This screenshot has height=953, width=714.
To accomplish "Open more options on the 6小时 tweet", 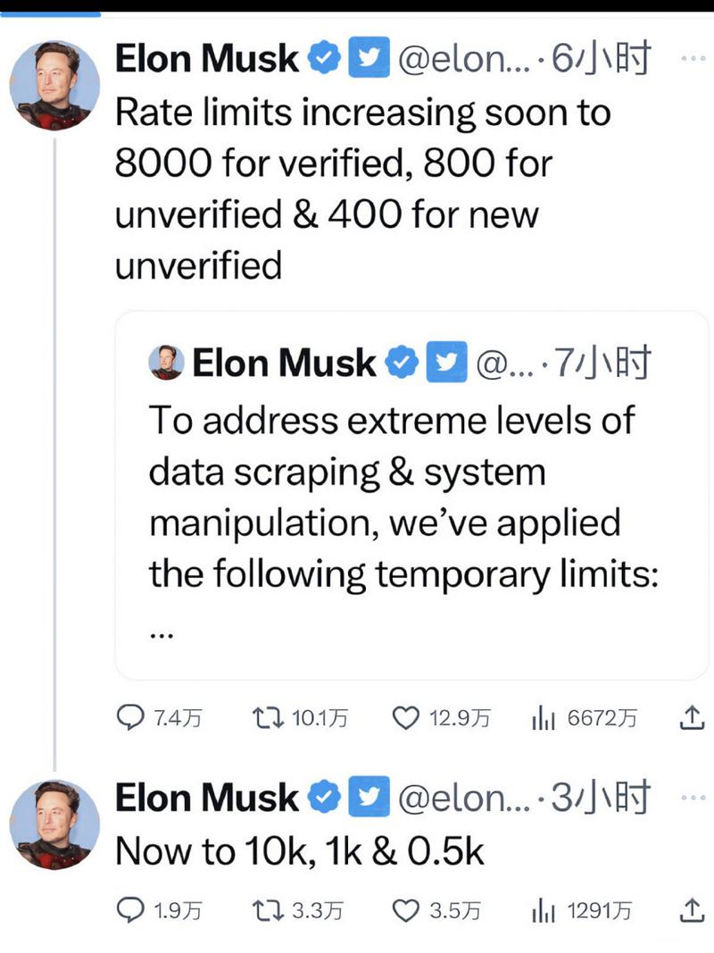I will click(693, 58).
